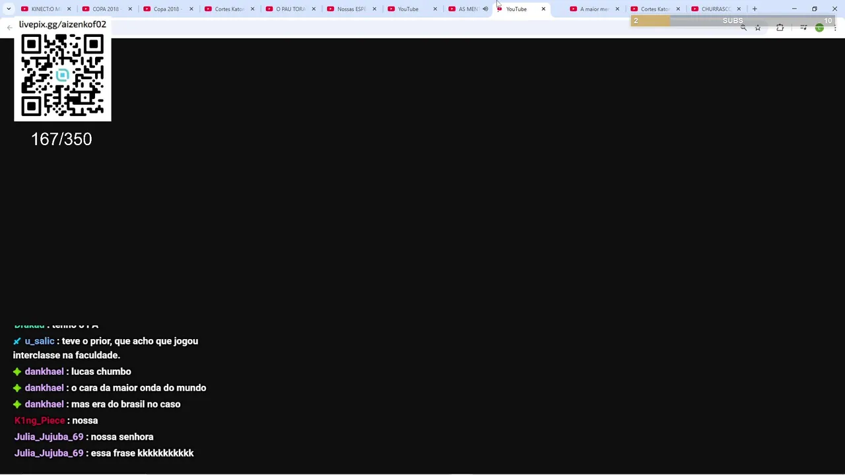The image size is (845, 475).
Task: Click the pin badge beside u_salic
Action: point(17,341)
